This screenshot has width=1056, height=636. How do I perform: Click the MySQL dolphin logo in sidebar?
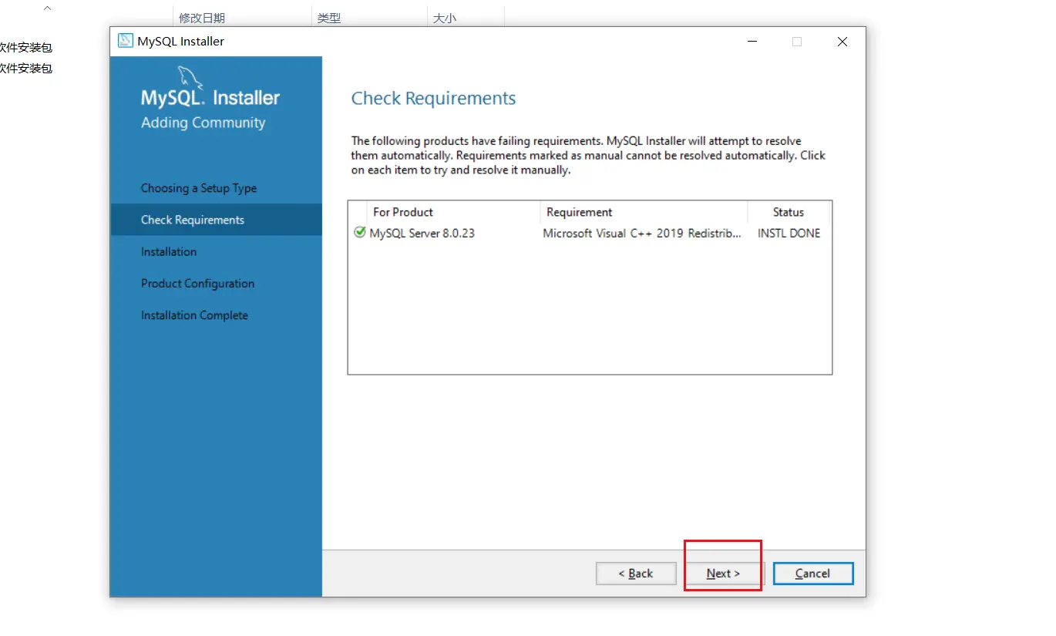pyautogui.click(x=190, y=78)
